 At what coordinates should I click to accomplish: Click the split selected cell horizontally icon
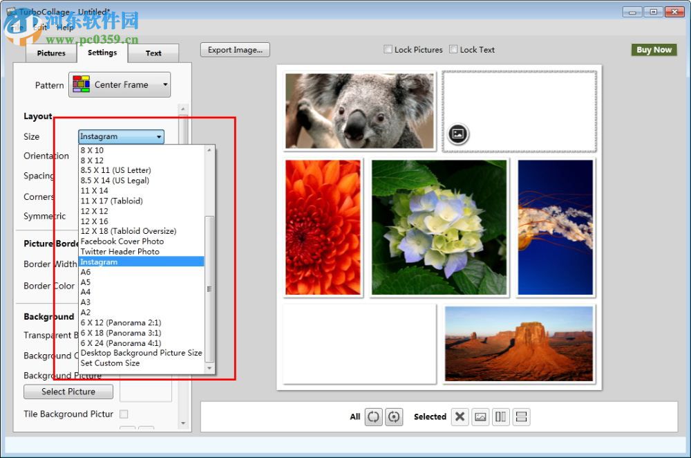tap(522, 416)
